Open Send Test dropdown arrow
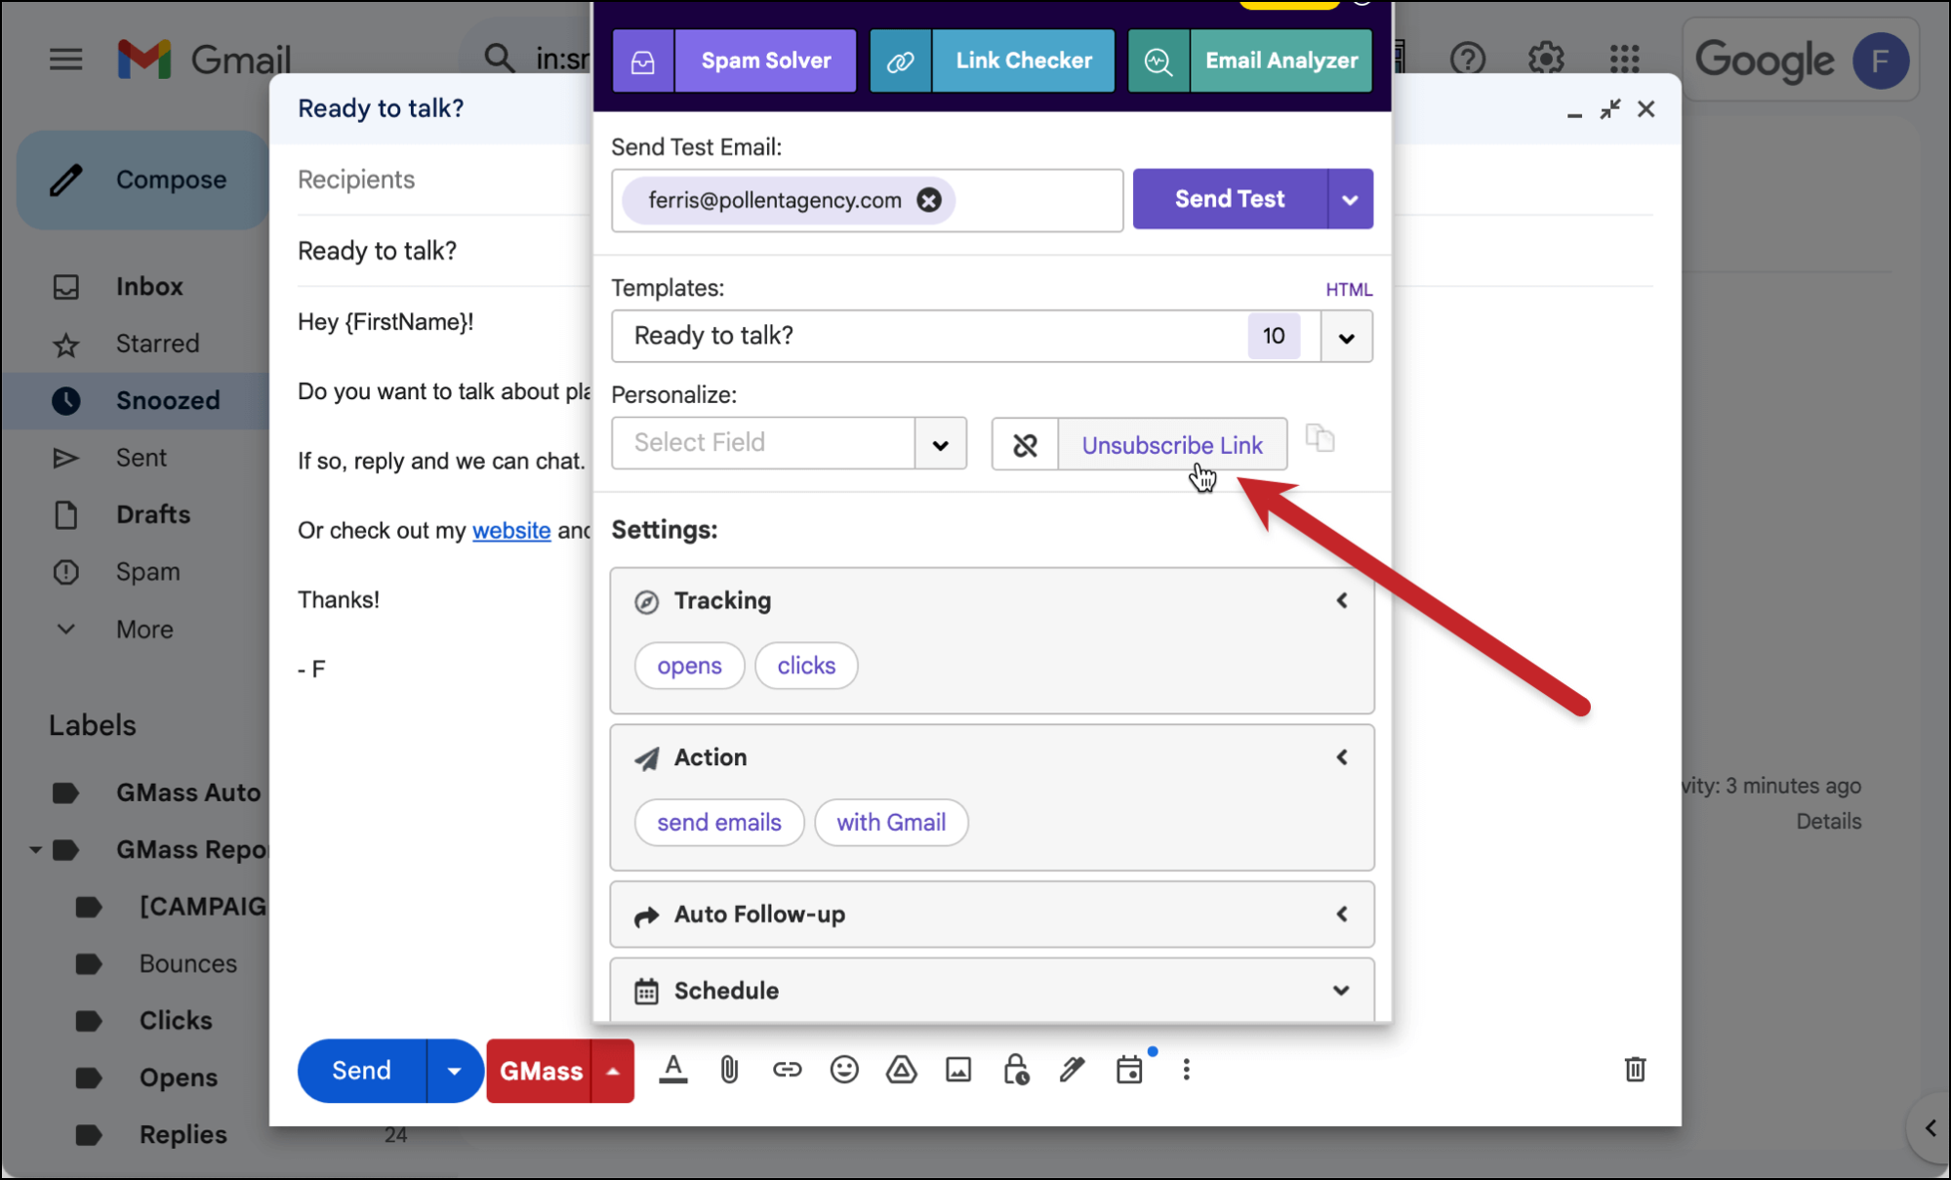 click(x=1351, y=200)
